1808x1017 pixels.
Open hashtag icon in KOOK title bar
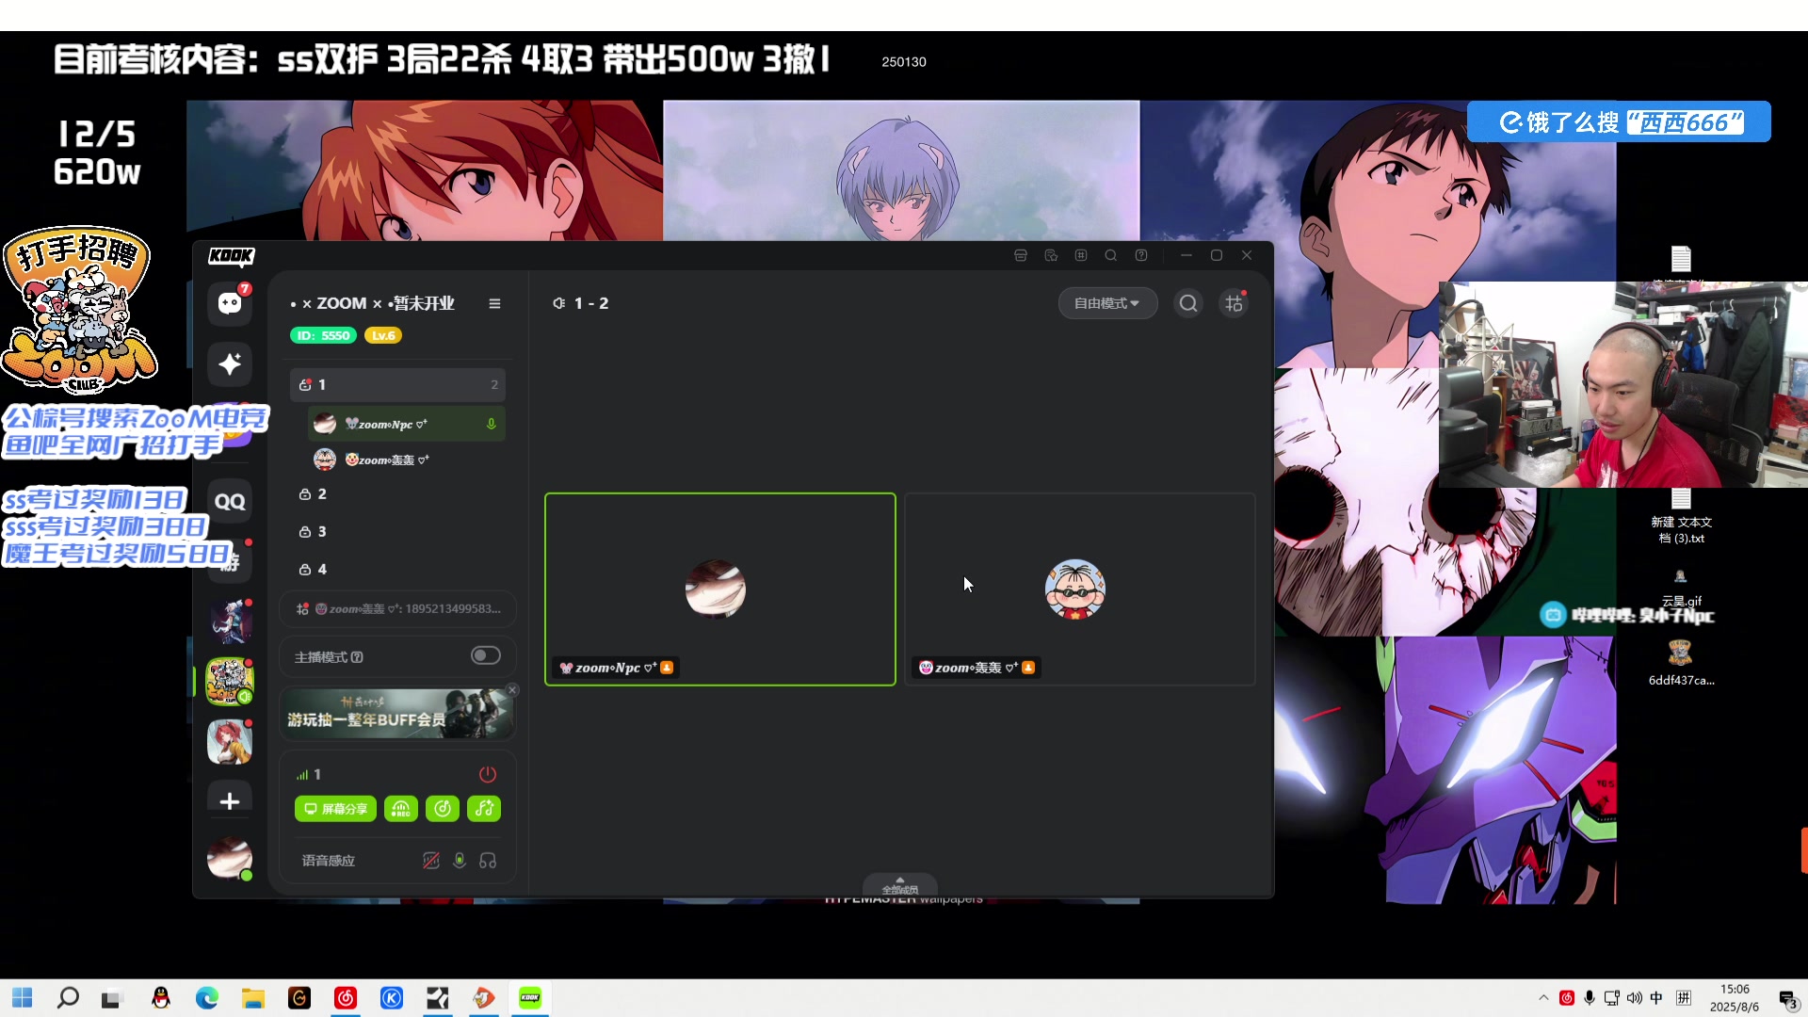(x=1081, y=255)
